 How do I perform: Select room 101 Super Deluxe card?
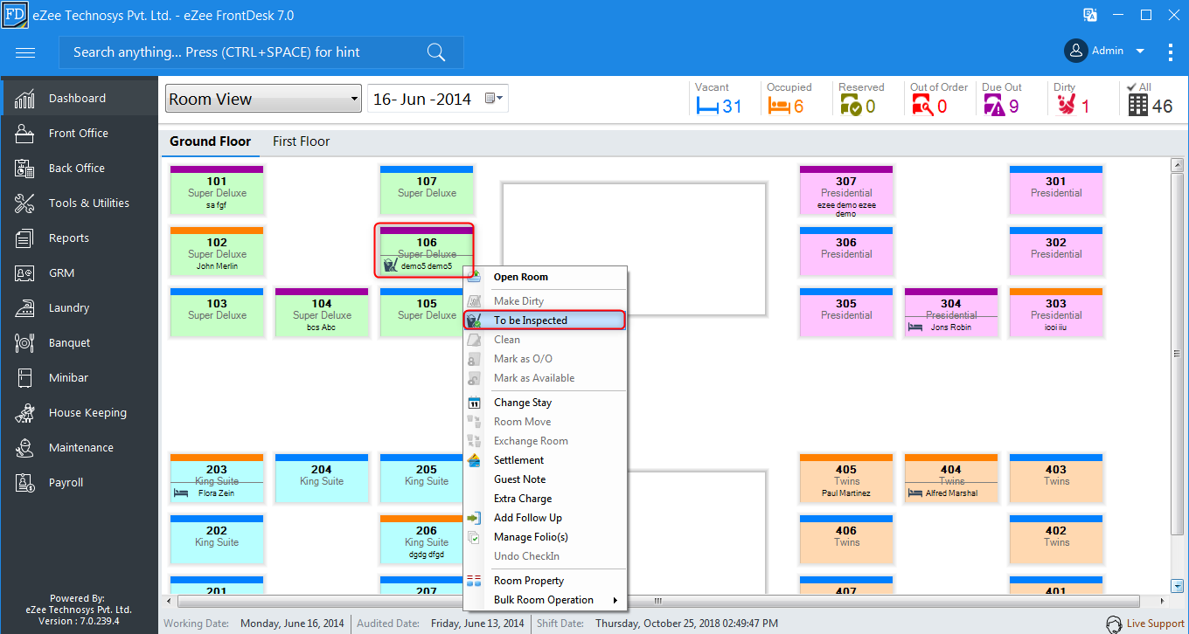[x=217, y=190]
